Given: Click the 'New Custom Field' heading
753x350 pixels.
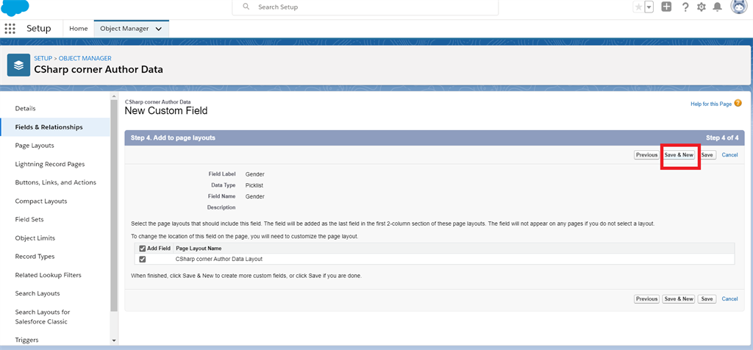Looking at the screenshot, I should tap(166, 111).
